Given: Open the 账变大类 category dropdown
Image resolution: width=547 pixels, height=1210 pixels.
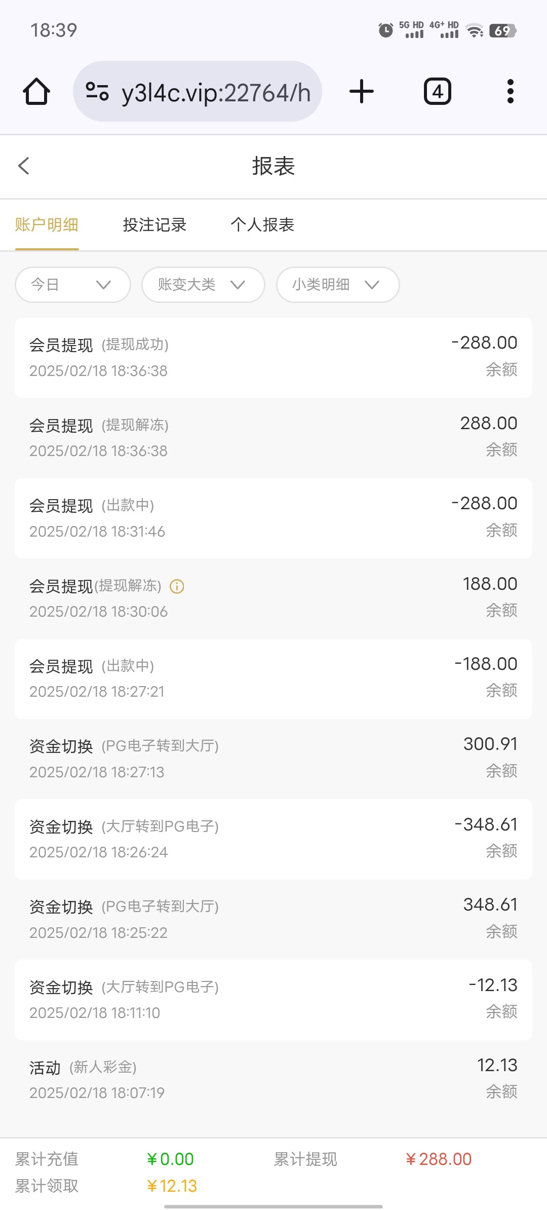Looking at the screenshot, I should (x=203, y=285).
